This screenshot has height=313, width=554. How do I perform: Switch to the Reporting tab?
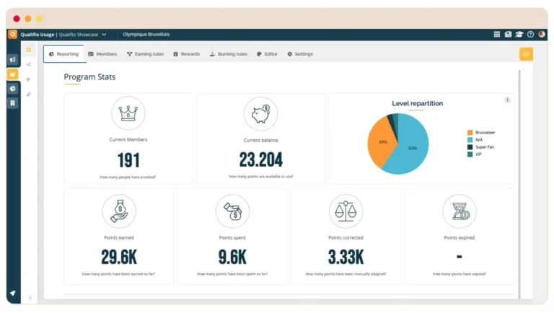coord(63,54)
